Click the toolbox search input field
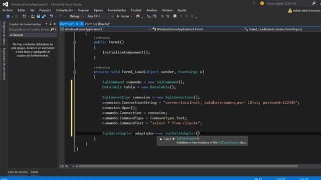The image size is (321, 180). coord(29,29)
